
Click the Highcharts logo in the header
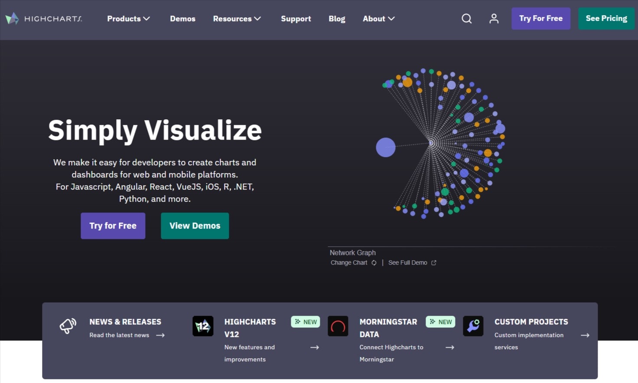coord(43,19)
